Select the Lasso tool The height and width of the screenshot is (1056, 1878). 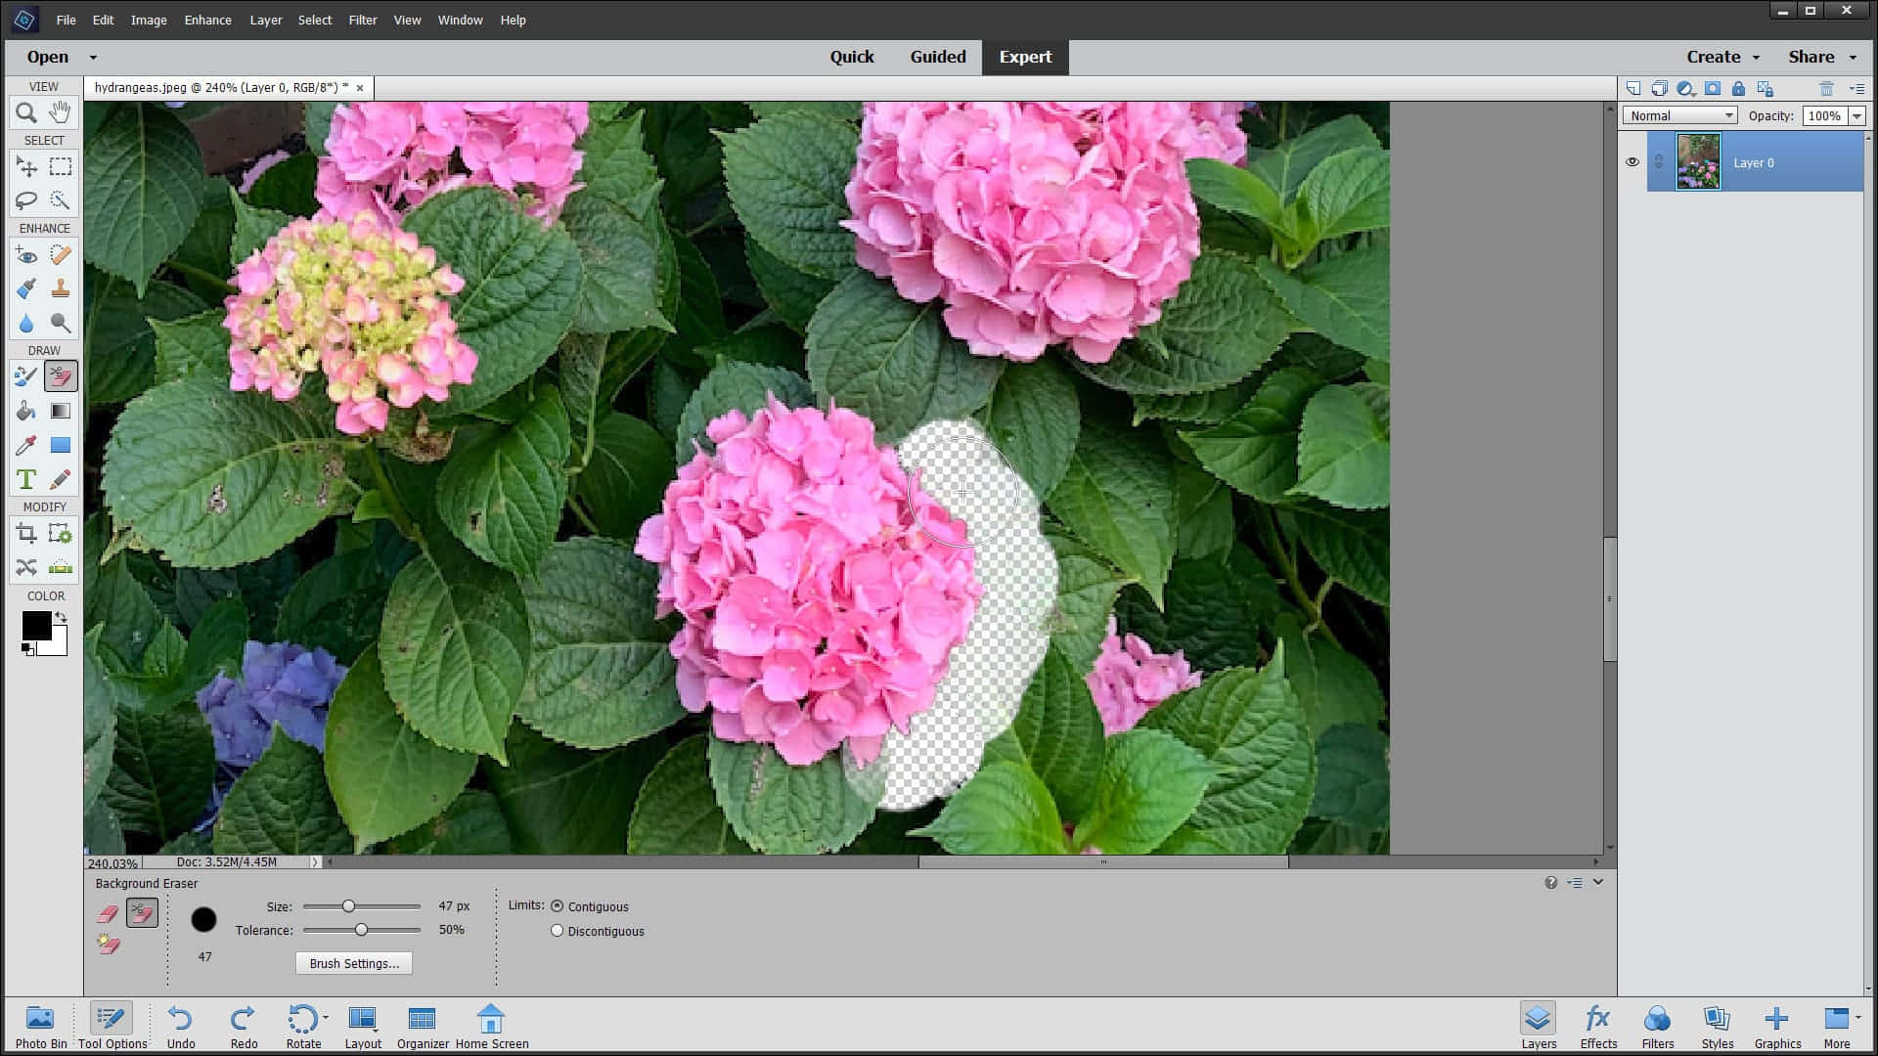pyautogui.click(x=25, y=199)
